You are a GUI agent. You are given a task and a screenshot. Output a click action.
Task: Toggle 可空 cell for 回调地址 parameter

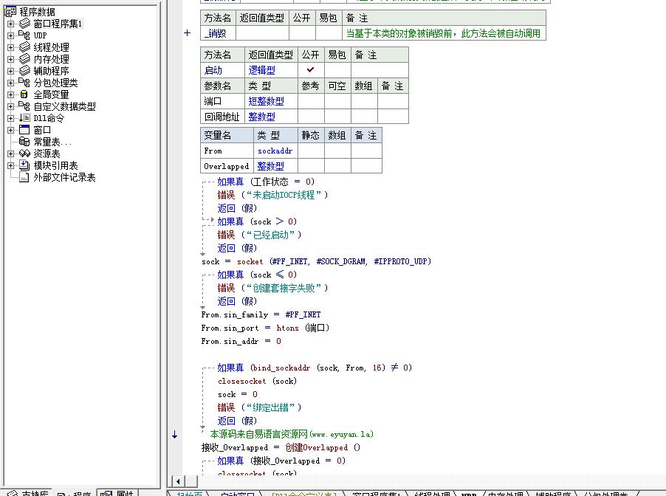[x=337, y=117]
